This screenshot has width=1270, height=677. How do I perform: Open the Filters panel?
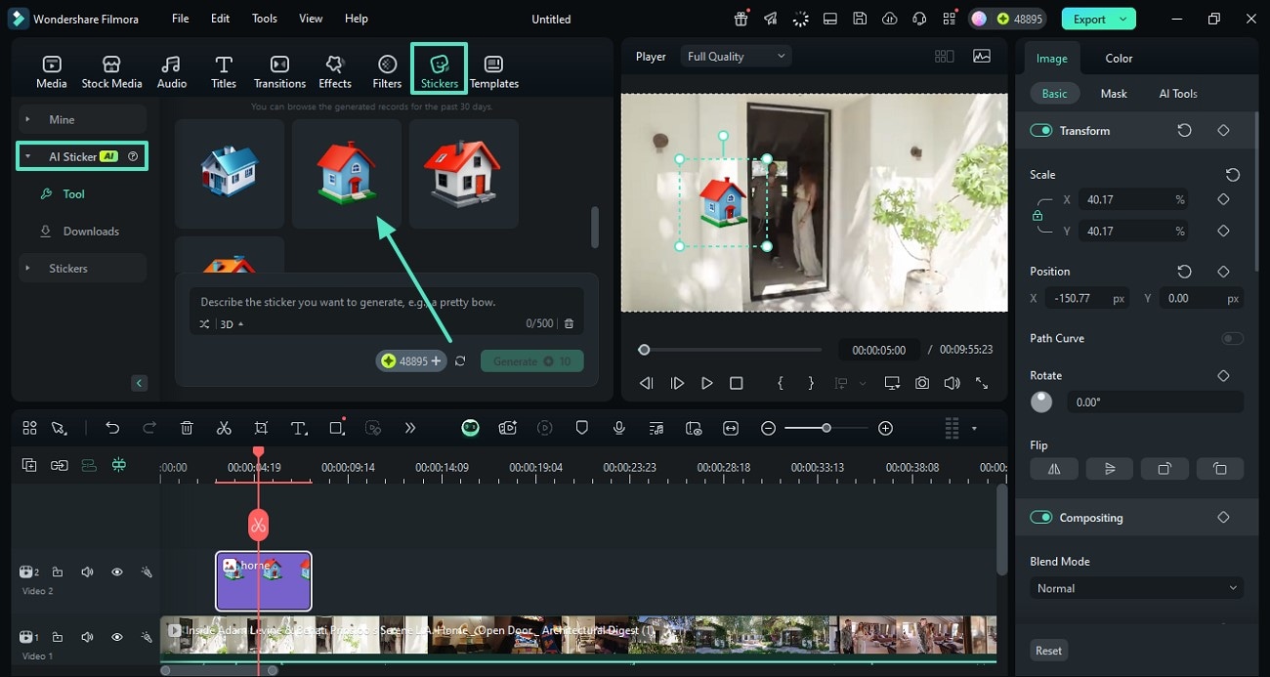click(387, 71)
